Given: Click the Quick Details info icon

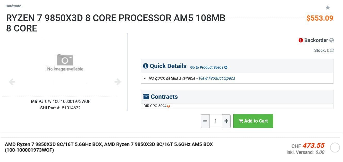Looking at the screenshot, I should click(x=146, y=66).
